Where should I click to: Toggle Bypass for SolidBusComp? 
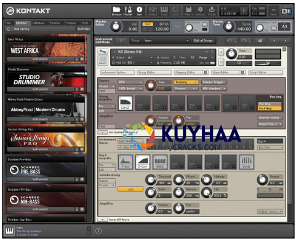[x=107, y=181]
